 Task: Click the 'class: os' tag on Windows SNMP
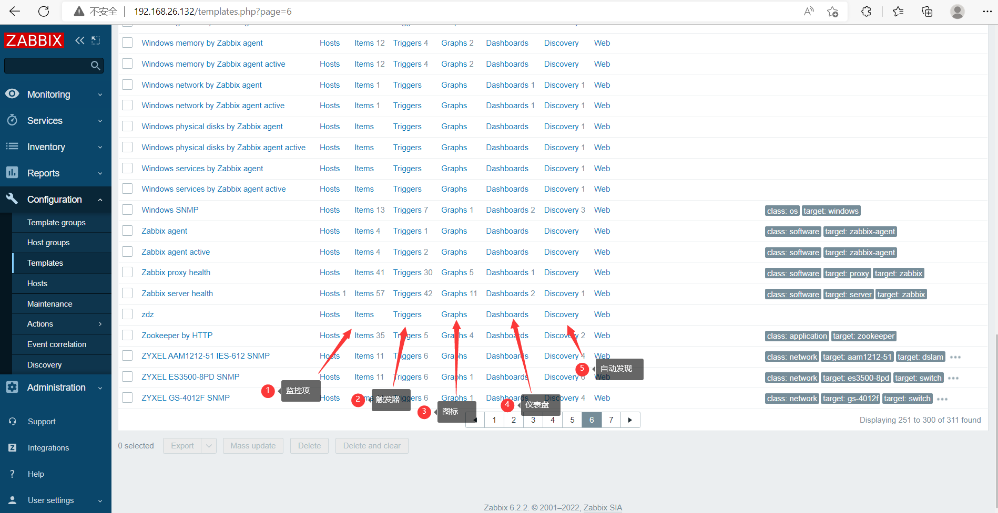click(x=782, y=211)
